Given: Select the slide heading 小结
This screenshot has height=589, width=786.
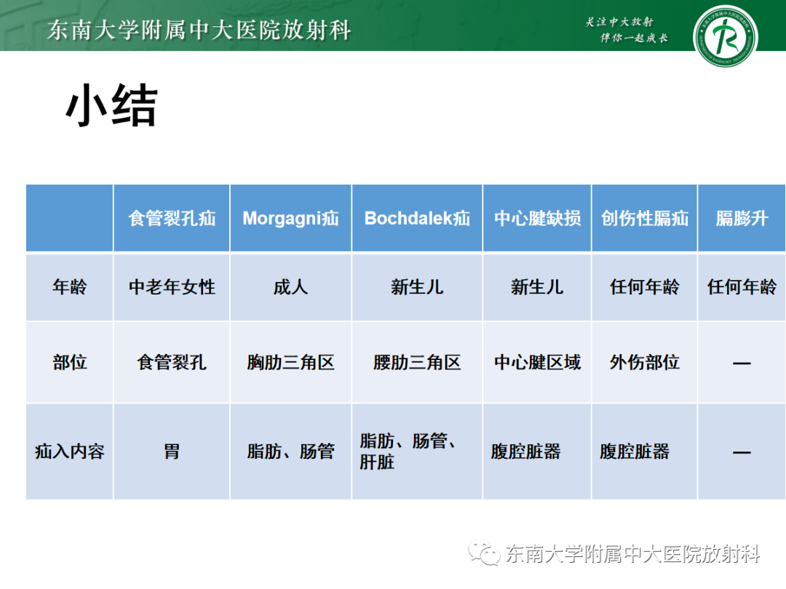Looking at the screenshot, I should tap(112, 105).
